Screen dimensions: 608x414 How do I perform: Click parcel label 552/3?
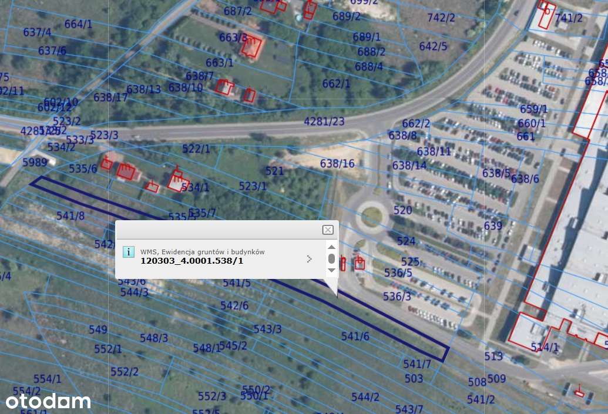[x=212, y=396]
